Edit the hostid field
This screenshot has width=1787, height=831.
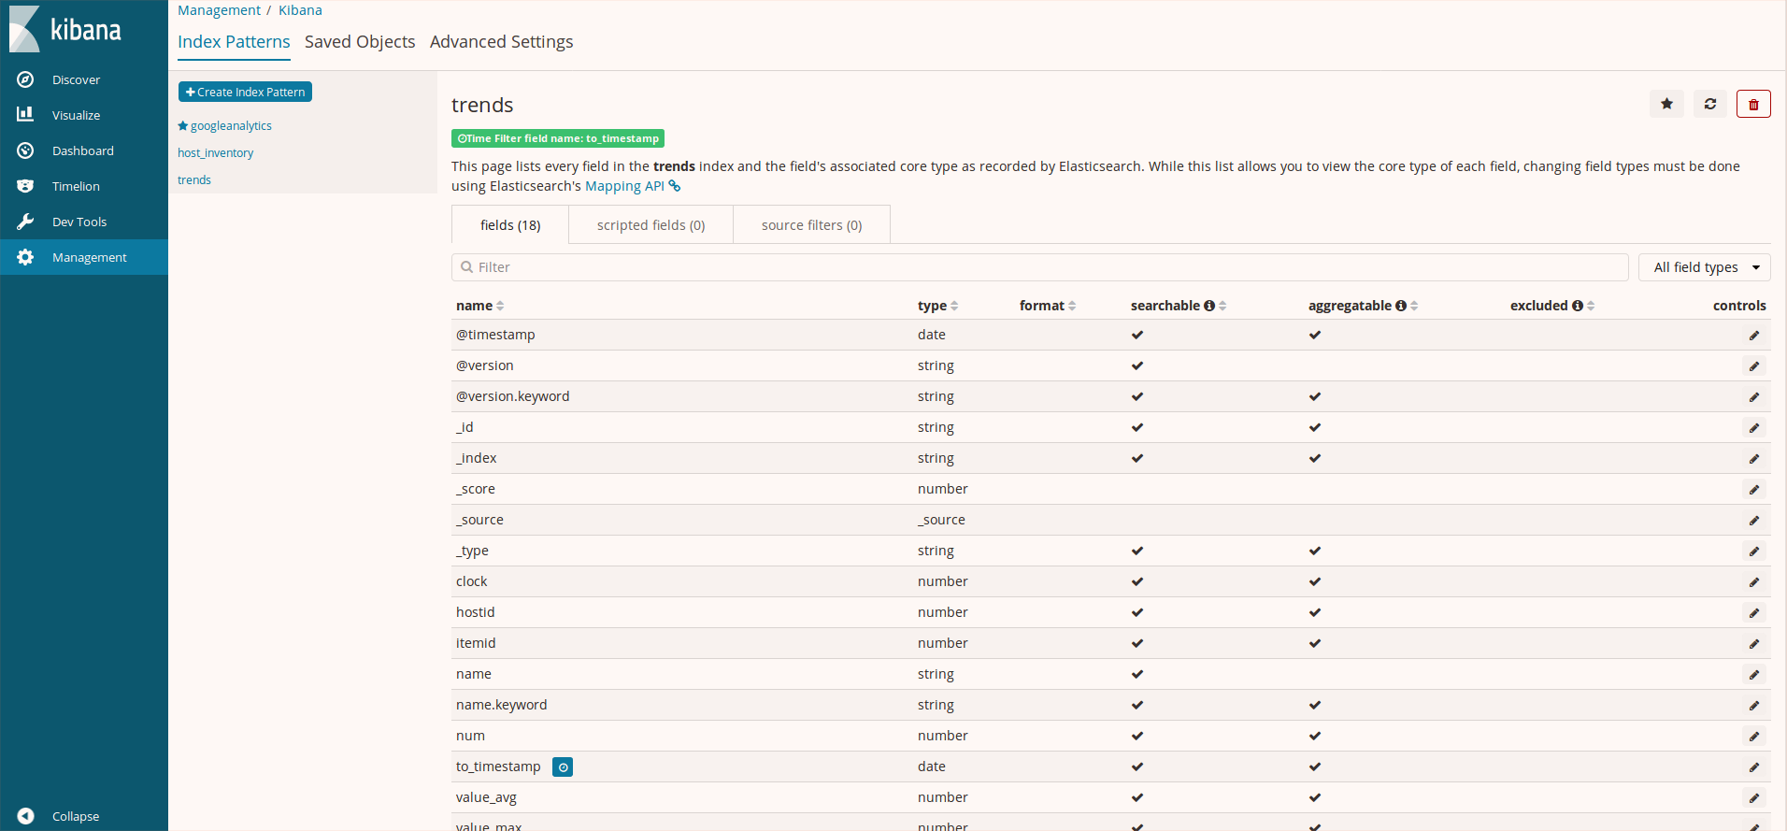point(1754,613)
